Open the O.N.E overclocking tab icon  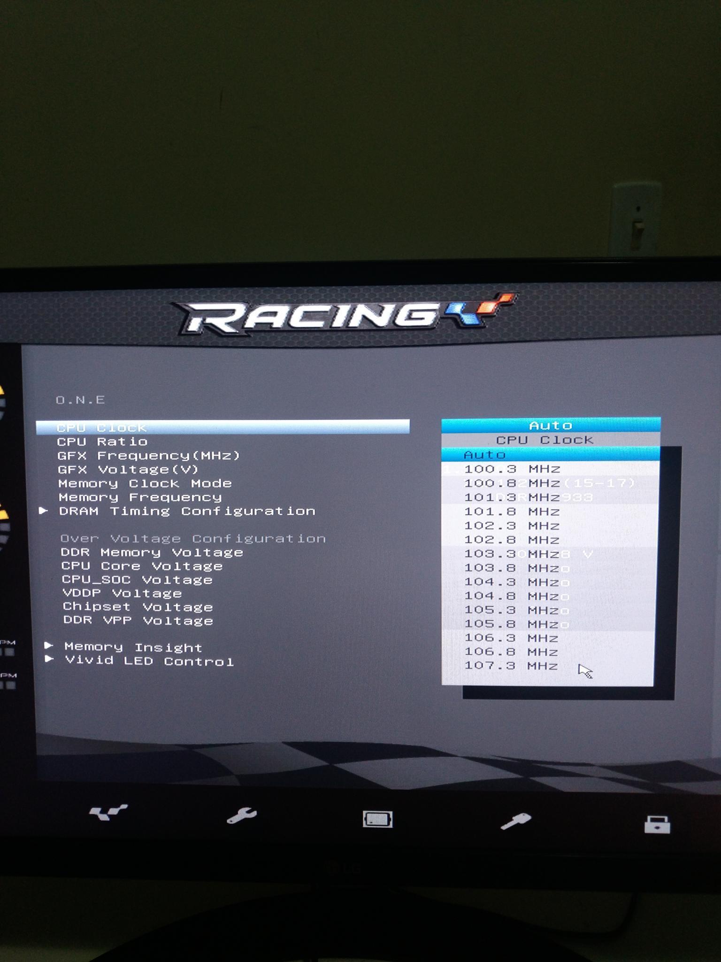108,813
